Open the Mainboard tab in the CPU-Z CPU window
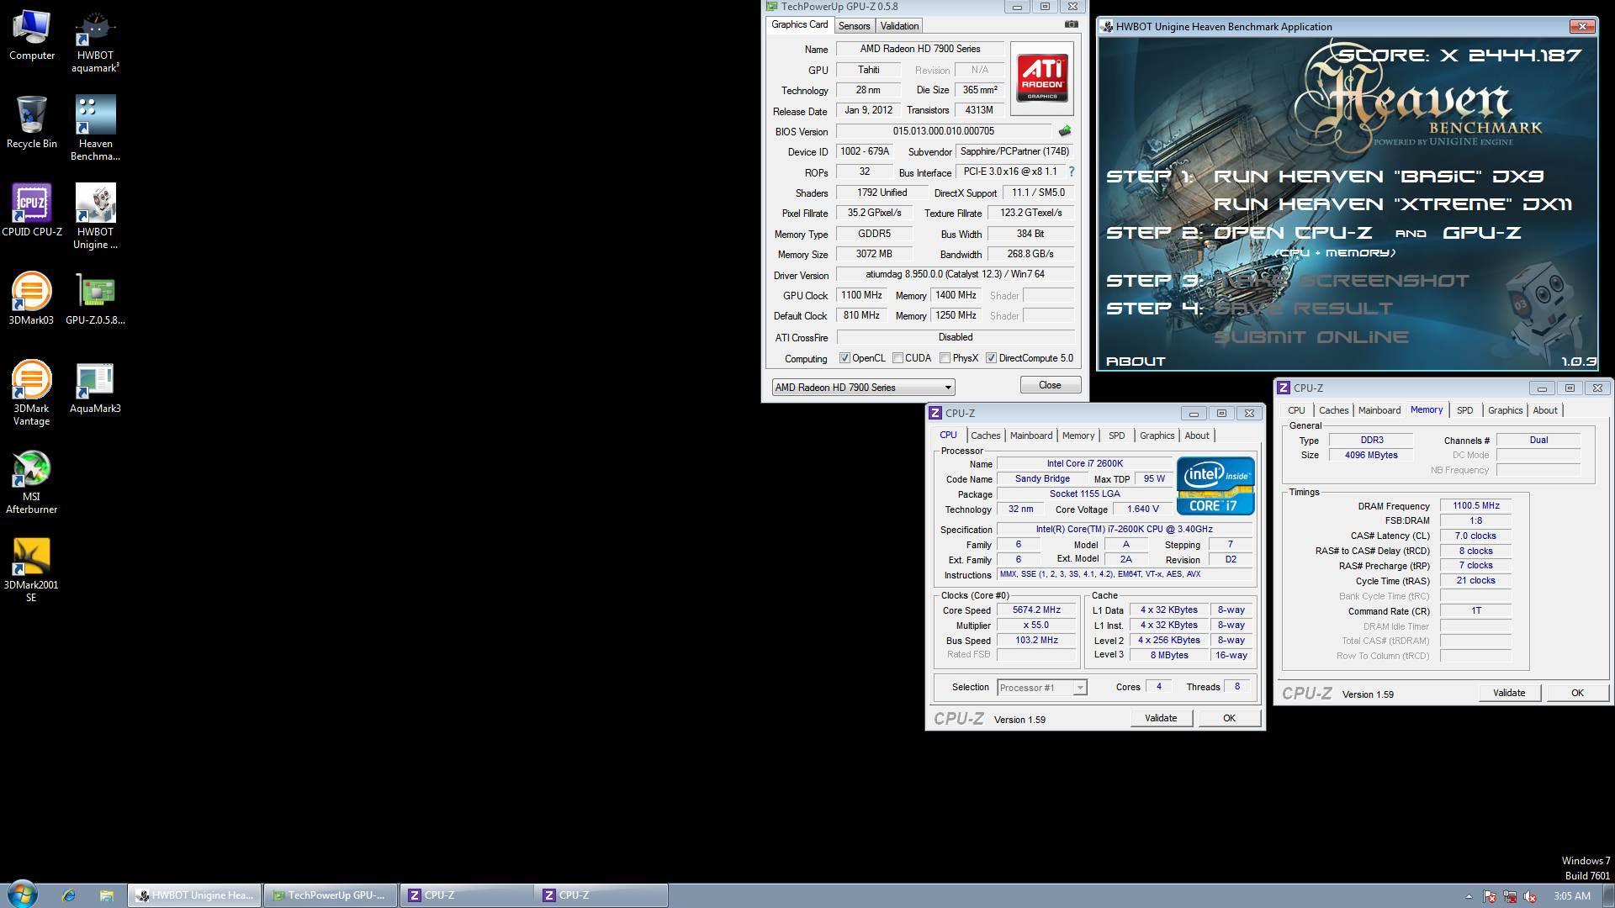1615x908 pixels. (1030, 436)
